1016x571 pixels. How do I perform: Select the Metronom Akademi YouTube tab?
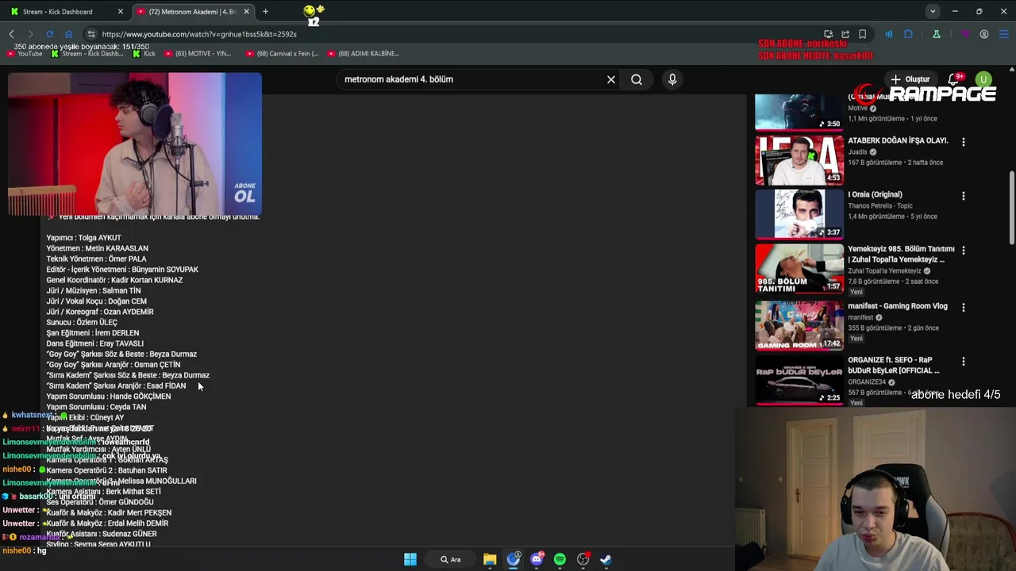coord(187,12)
